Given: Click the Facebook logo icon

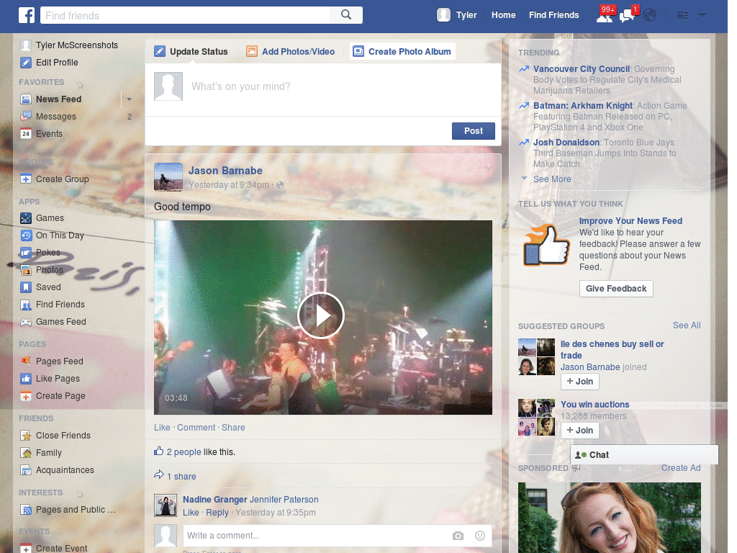Looking at the screenshot, I should [27, 15].
